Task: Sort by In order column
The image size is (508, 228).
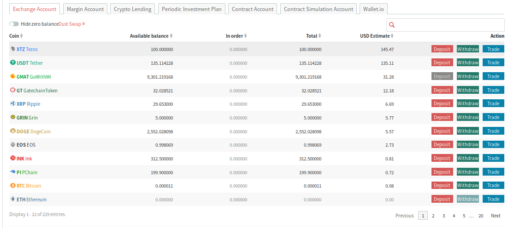Action: coord(236,36)
